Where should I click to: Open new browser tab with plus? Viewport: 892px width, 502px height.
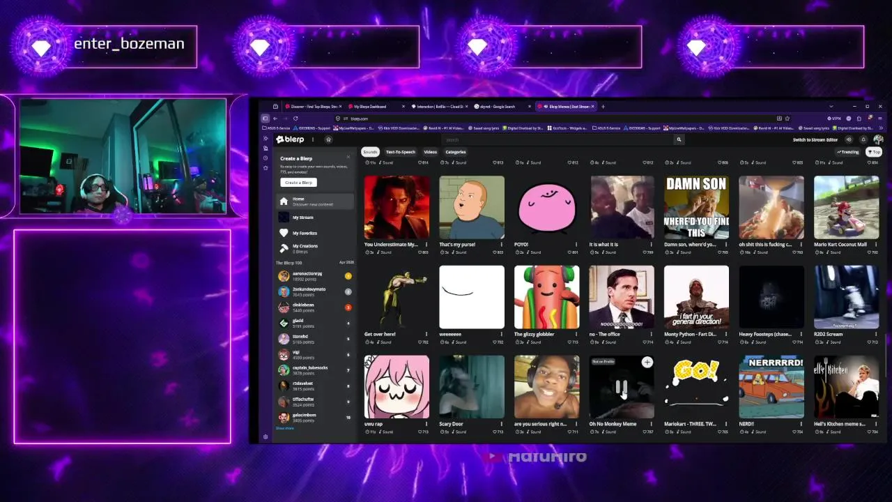point(603,107)
